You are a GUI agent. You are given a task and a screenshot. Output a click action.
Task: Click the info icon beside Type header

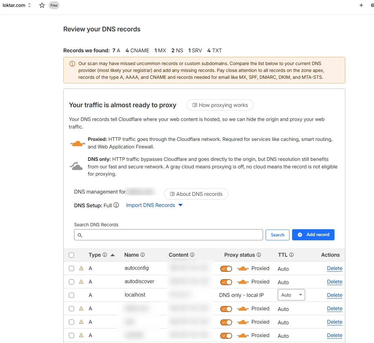tap(105, 255)
